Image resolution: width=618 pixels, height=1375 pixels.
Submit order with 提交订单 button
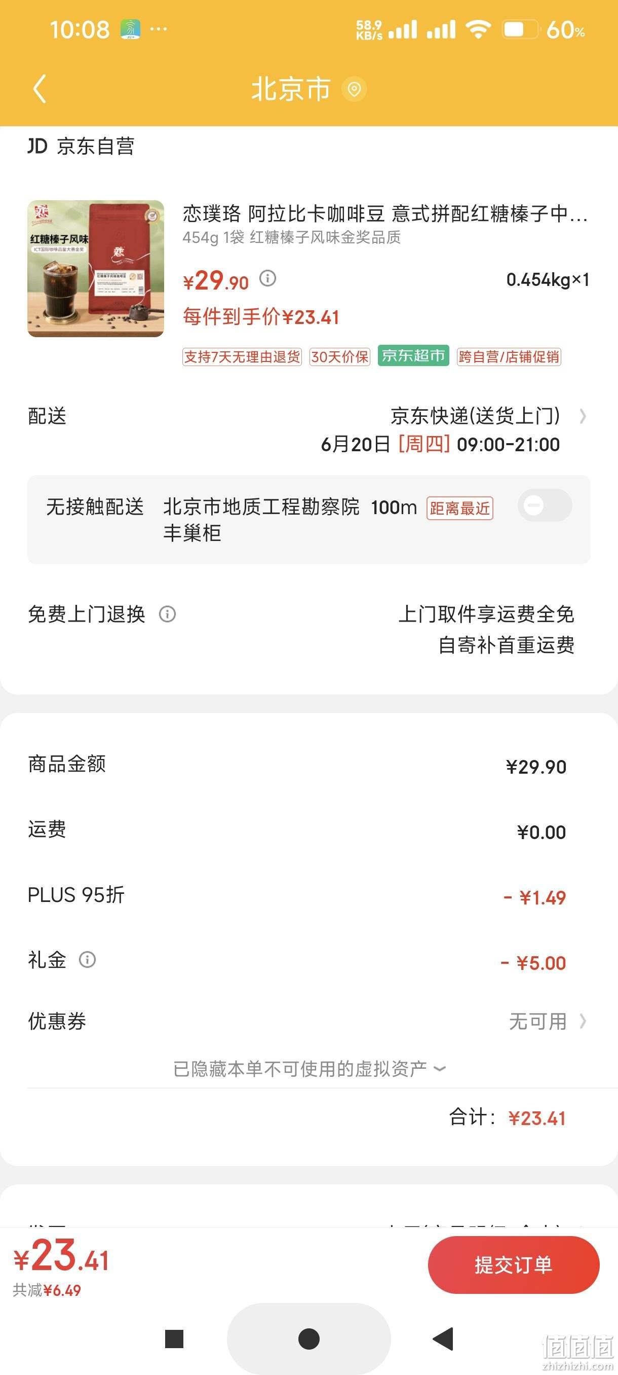[514, 1265]
